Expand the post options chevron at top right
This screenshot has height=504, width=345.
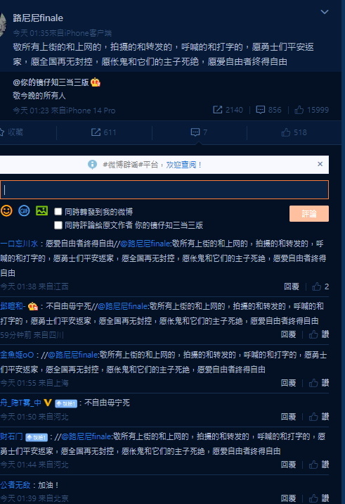pos(325,12)
